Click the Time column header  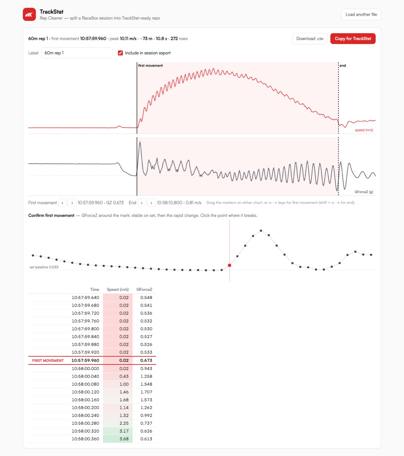pyautogui.click(x=95, y=289)
